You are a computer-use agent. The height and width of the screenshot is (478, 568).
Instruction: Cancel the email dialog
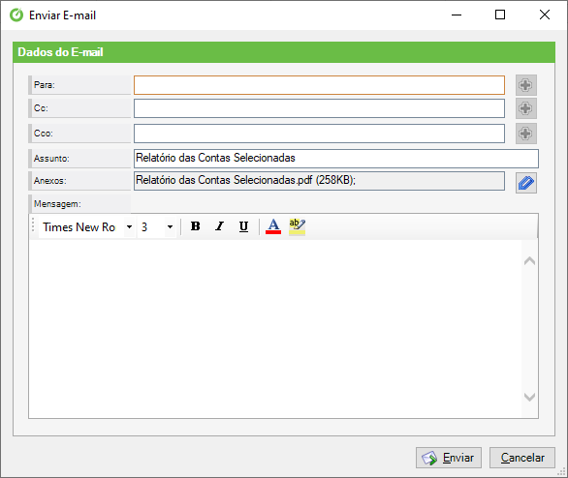[522, 458]
